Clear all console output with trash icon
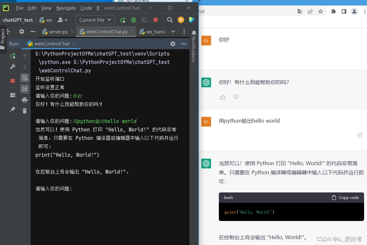 pos(25,111)
